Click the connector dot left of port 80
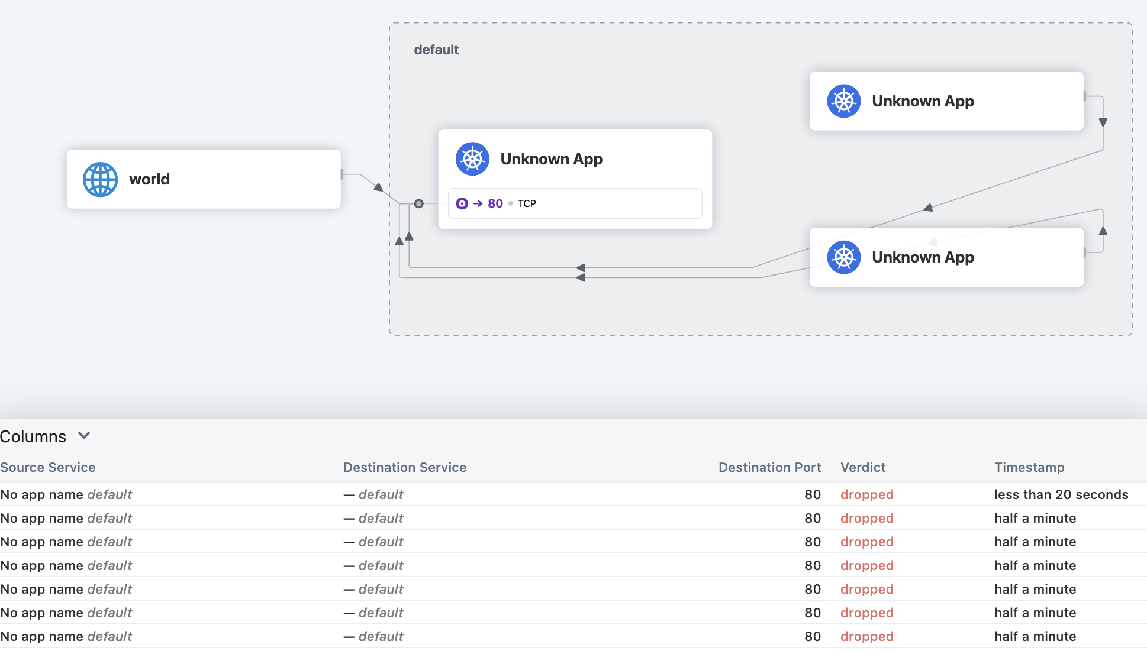The height and width of the screenshot is (654, 1147). tap(418, 203)
